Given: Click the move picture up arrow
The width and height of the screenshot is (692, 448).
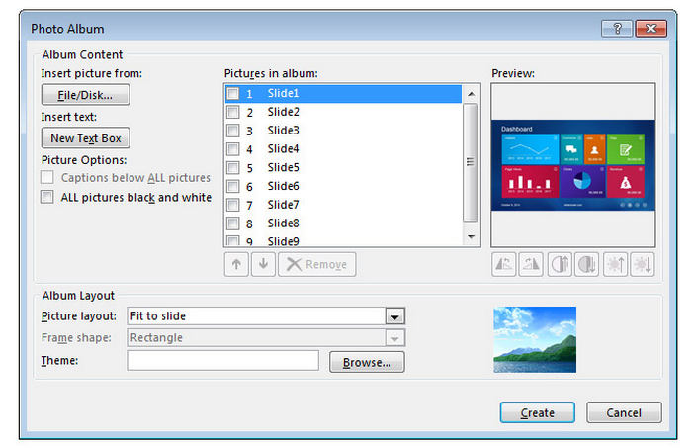Looking at the screenshot, I should click(x=236, y=265).
